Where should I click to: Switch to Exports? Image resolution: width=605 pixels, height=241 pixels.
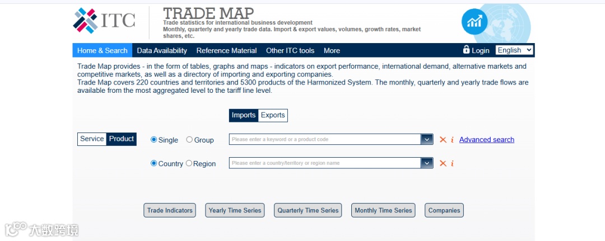coord(273,115)
